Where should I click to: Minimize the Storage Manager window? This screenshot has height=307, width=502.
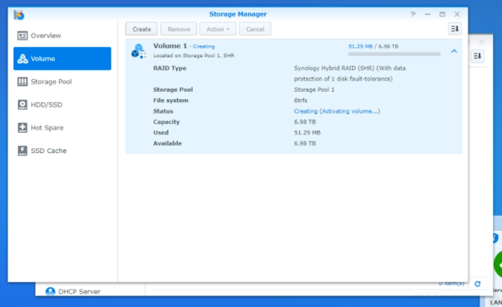coord(427,15)
